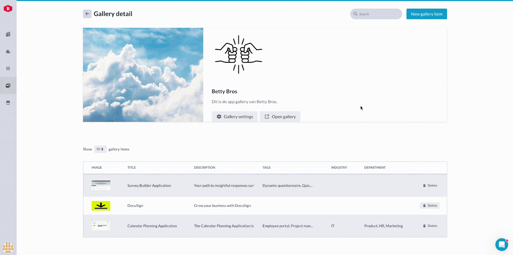Go back using the arrow button
This screenshot has height=255, width=513.
(87, 14)
